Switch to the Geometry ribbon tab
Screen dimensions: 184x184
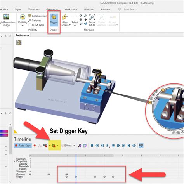52,9
